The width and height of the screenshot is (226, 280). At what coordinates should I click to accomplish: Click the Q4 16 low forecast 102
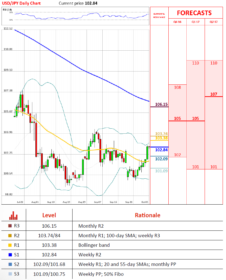click(177, 155)
